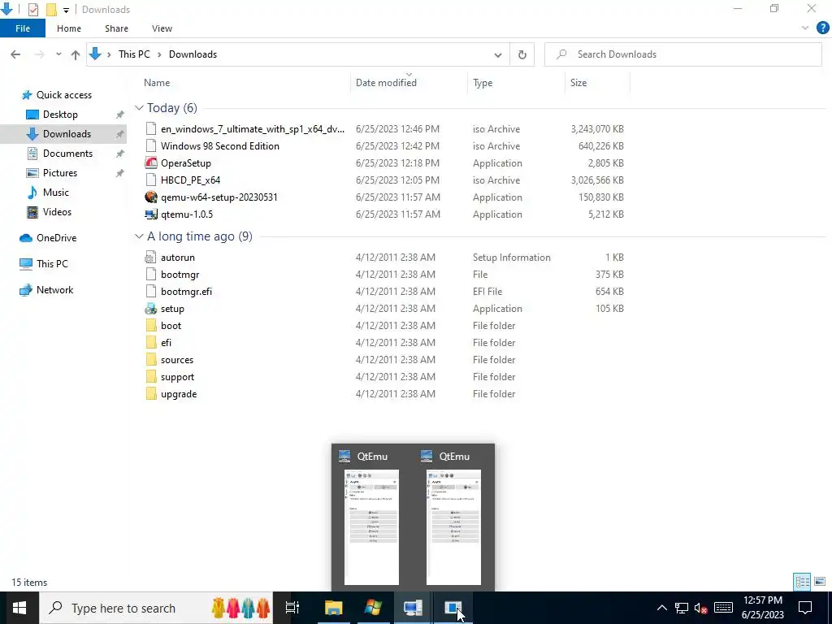Select the boot folder icon
832x624 pixels.
click(x=151, y=325)
